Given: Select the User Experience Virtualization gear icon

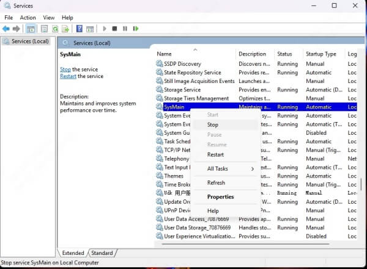Looking at the screenshot, I should click(160, 236).
